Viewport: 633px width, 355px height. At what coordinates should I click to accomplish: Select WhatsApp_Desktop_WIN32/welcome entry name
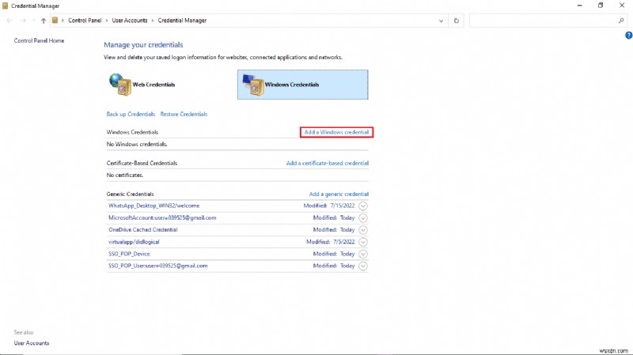(x=154, y=206)
